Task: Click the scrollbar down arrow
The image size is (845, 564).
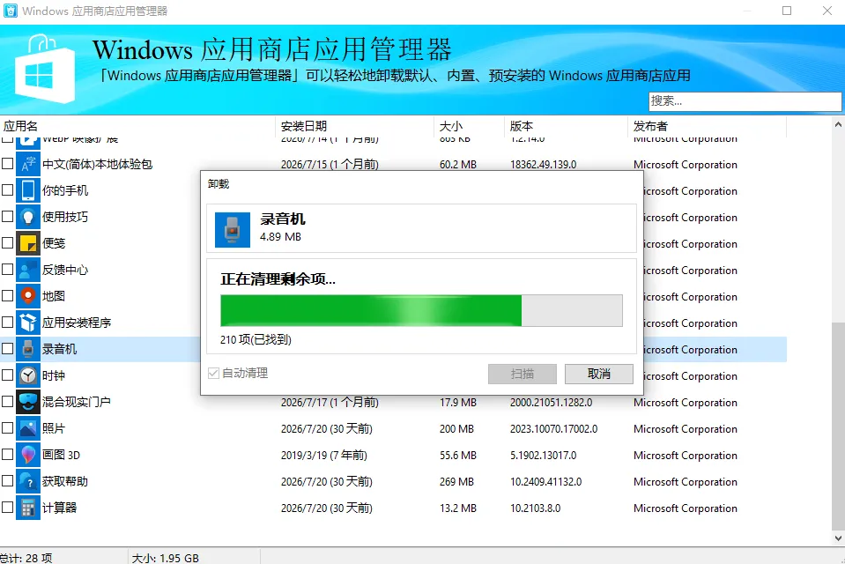Action: [838, 538]
